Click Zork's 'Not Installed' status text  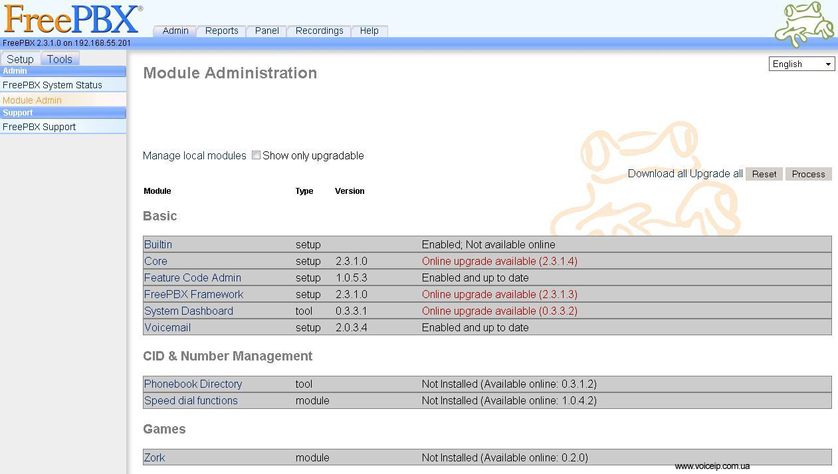point(505,457)
